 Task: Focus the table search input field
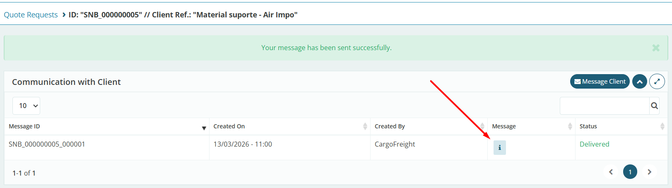[604, 106]
